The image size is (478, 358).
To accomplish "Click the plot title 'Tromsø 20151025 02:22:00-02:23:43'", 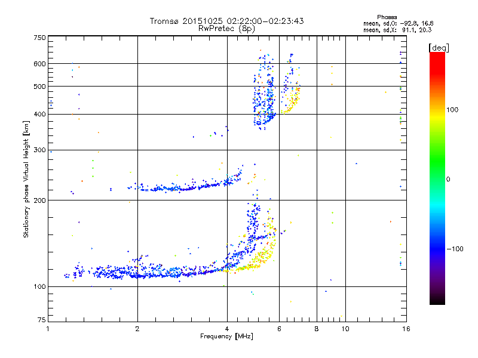I will click(x=226, y=21).
